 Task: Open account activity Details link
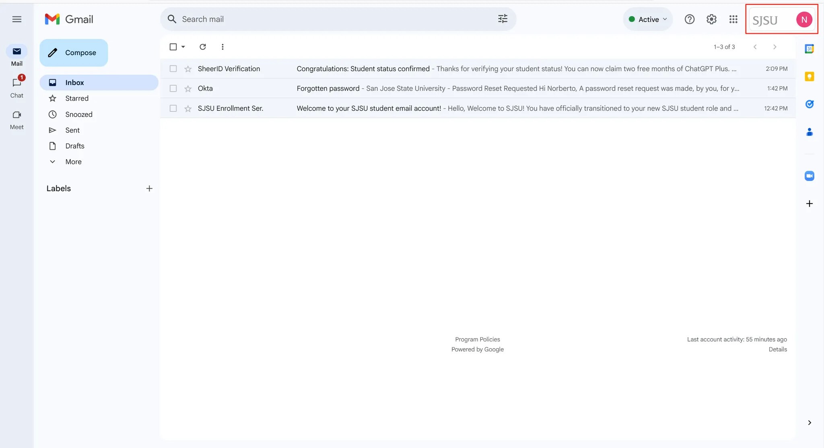coord(777,349)
